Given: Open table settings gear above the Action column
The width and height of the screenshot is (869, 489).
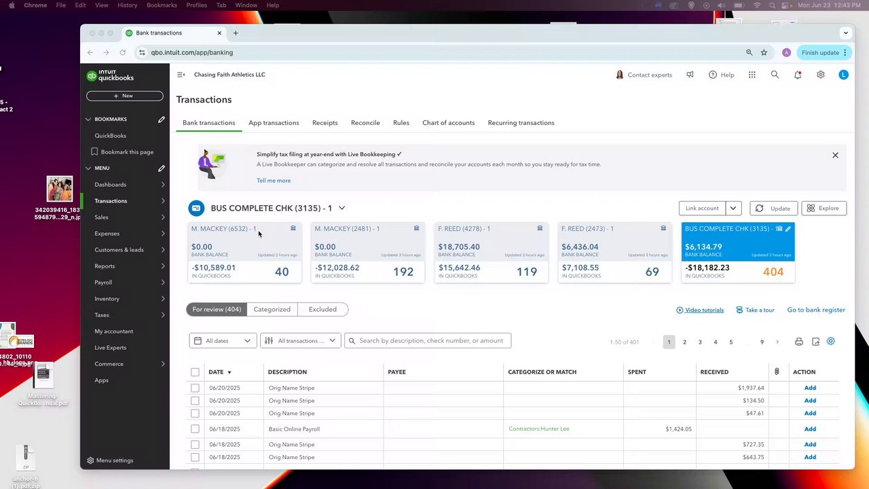Looking at the screenshot, I should point(831,342).
